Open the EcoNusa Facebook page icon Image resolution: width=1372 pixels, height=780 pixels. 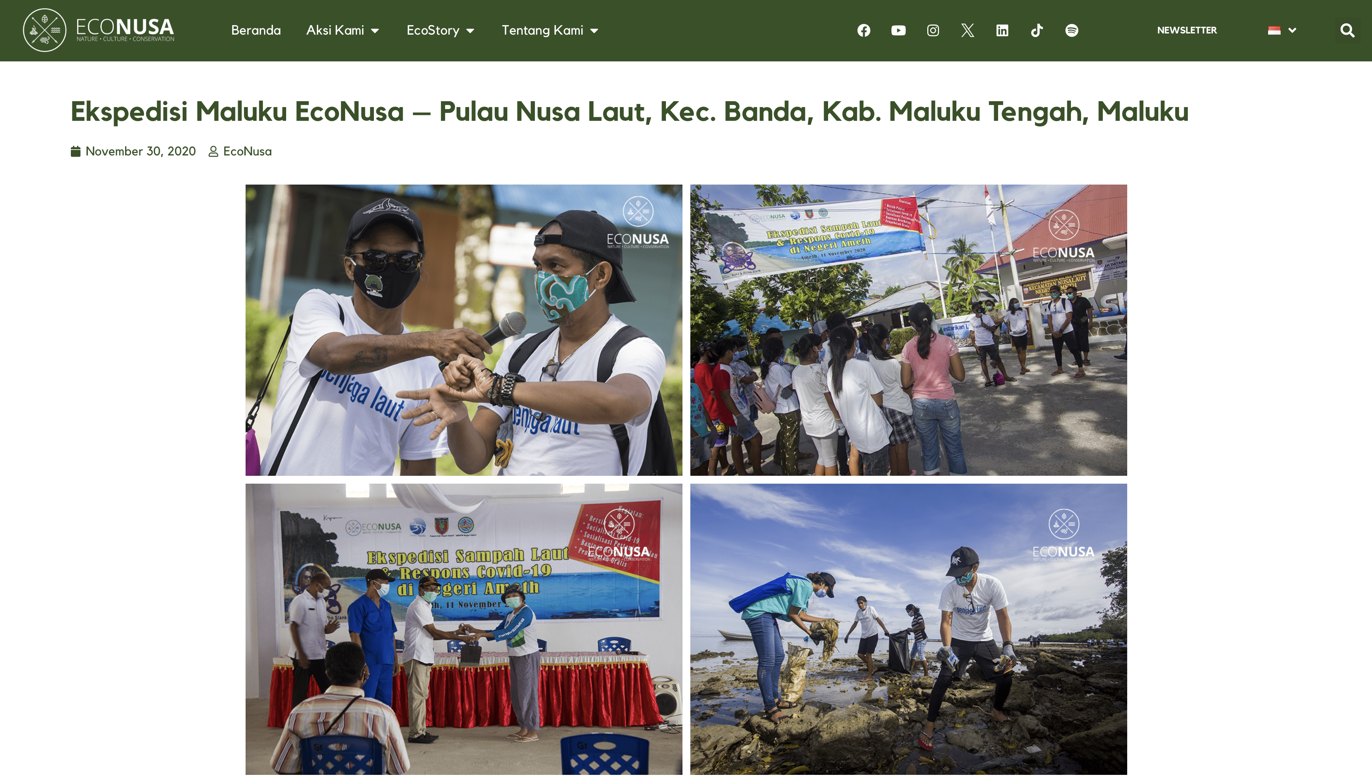(x=864, y=31)
